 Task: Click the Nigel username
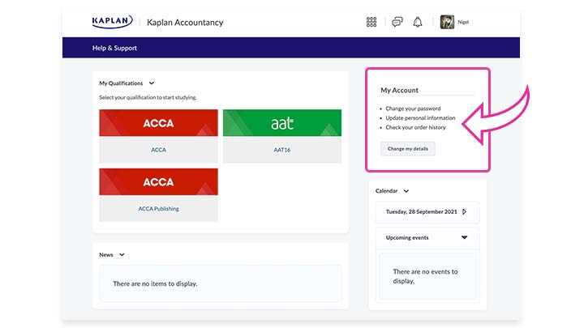point(463,22)
